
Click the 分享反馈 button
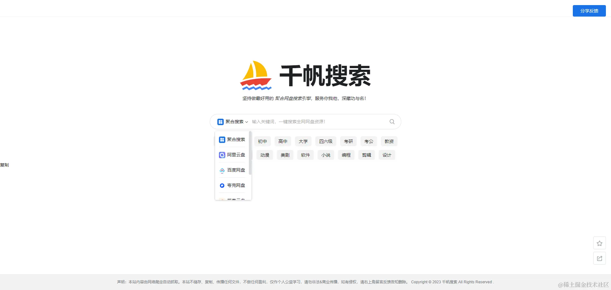tap(589, 11)
